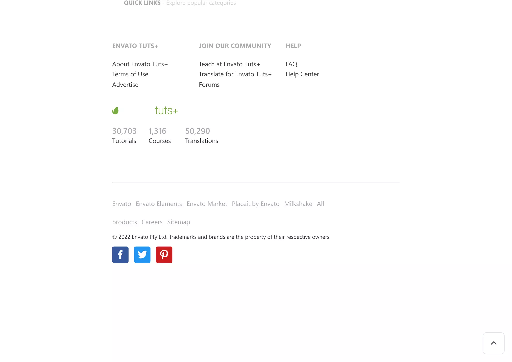Go to the Advertise page
Viewport: 512px width, 362px height.
coord(125,85)
